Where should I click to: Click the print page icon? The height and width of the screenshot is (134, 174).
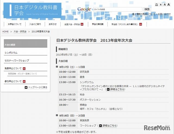[157, 5]
